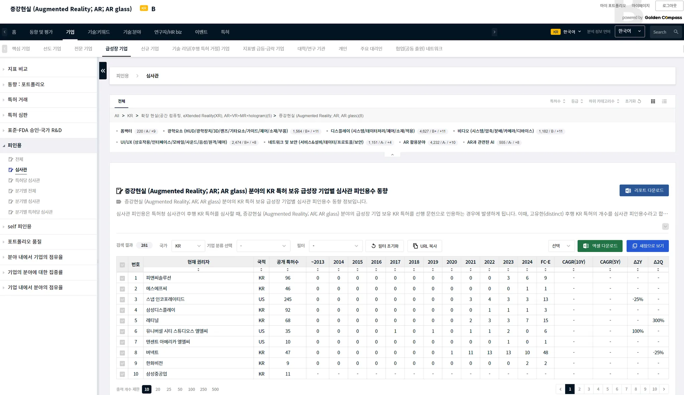Open 기술:키워드 in top menu

point(99,32)
